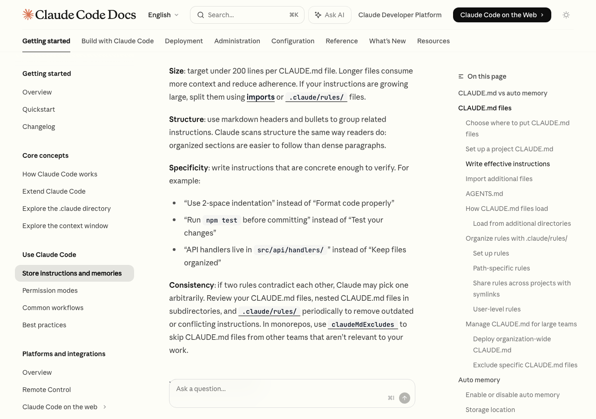Viewport: 596px width, 419px height.
Task: Toggle the light/dark theme sun icon
Action: pyautogui.click(x=566, y=15)
